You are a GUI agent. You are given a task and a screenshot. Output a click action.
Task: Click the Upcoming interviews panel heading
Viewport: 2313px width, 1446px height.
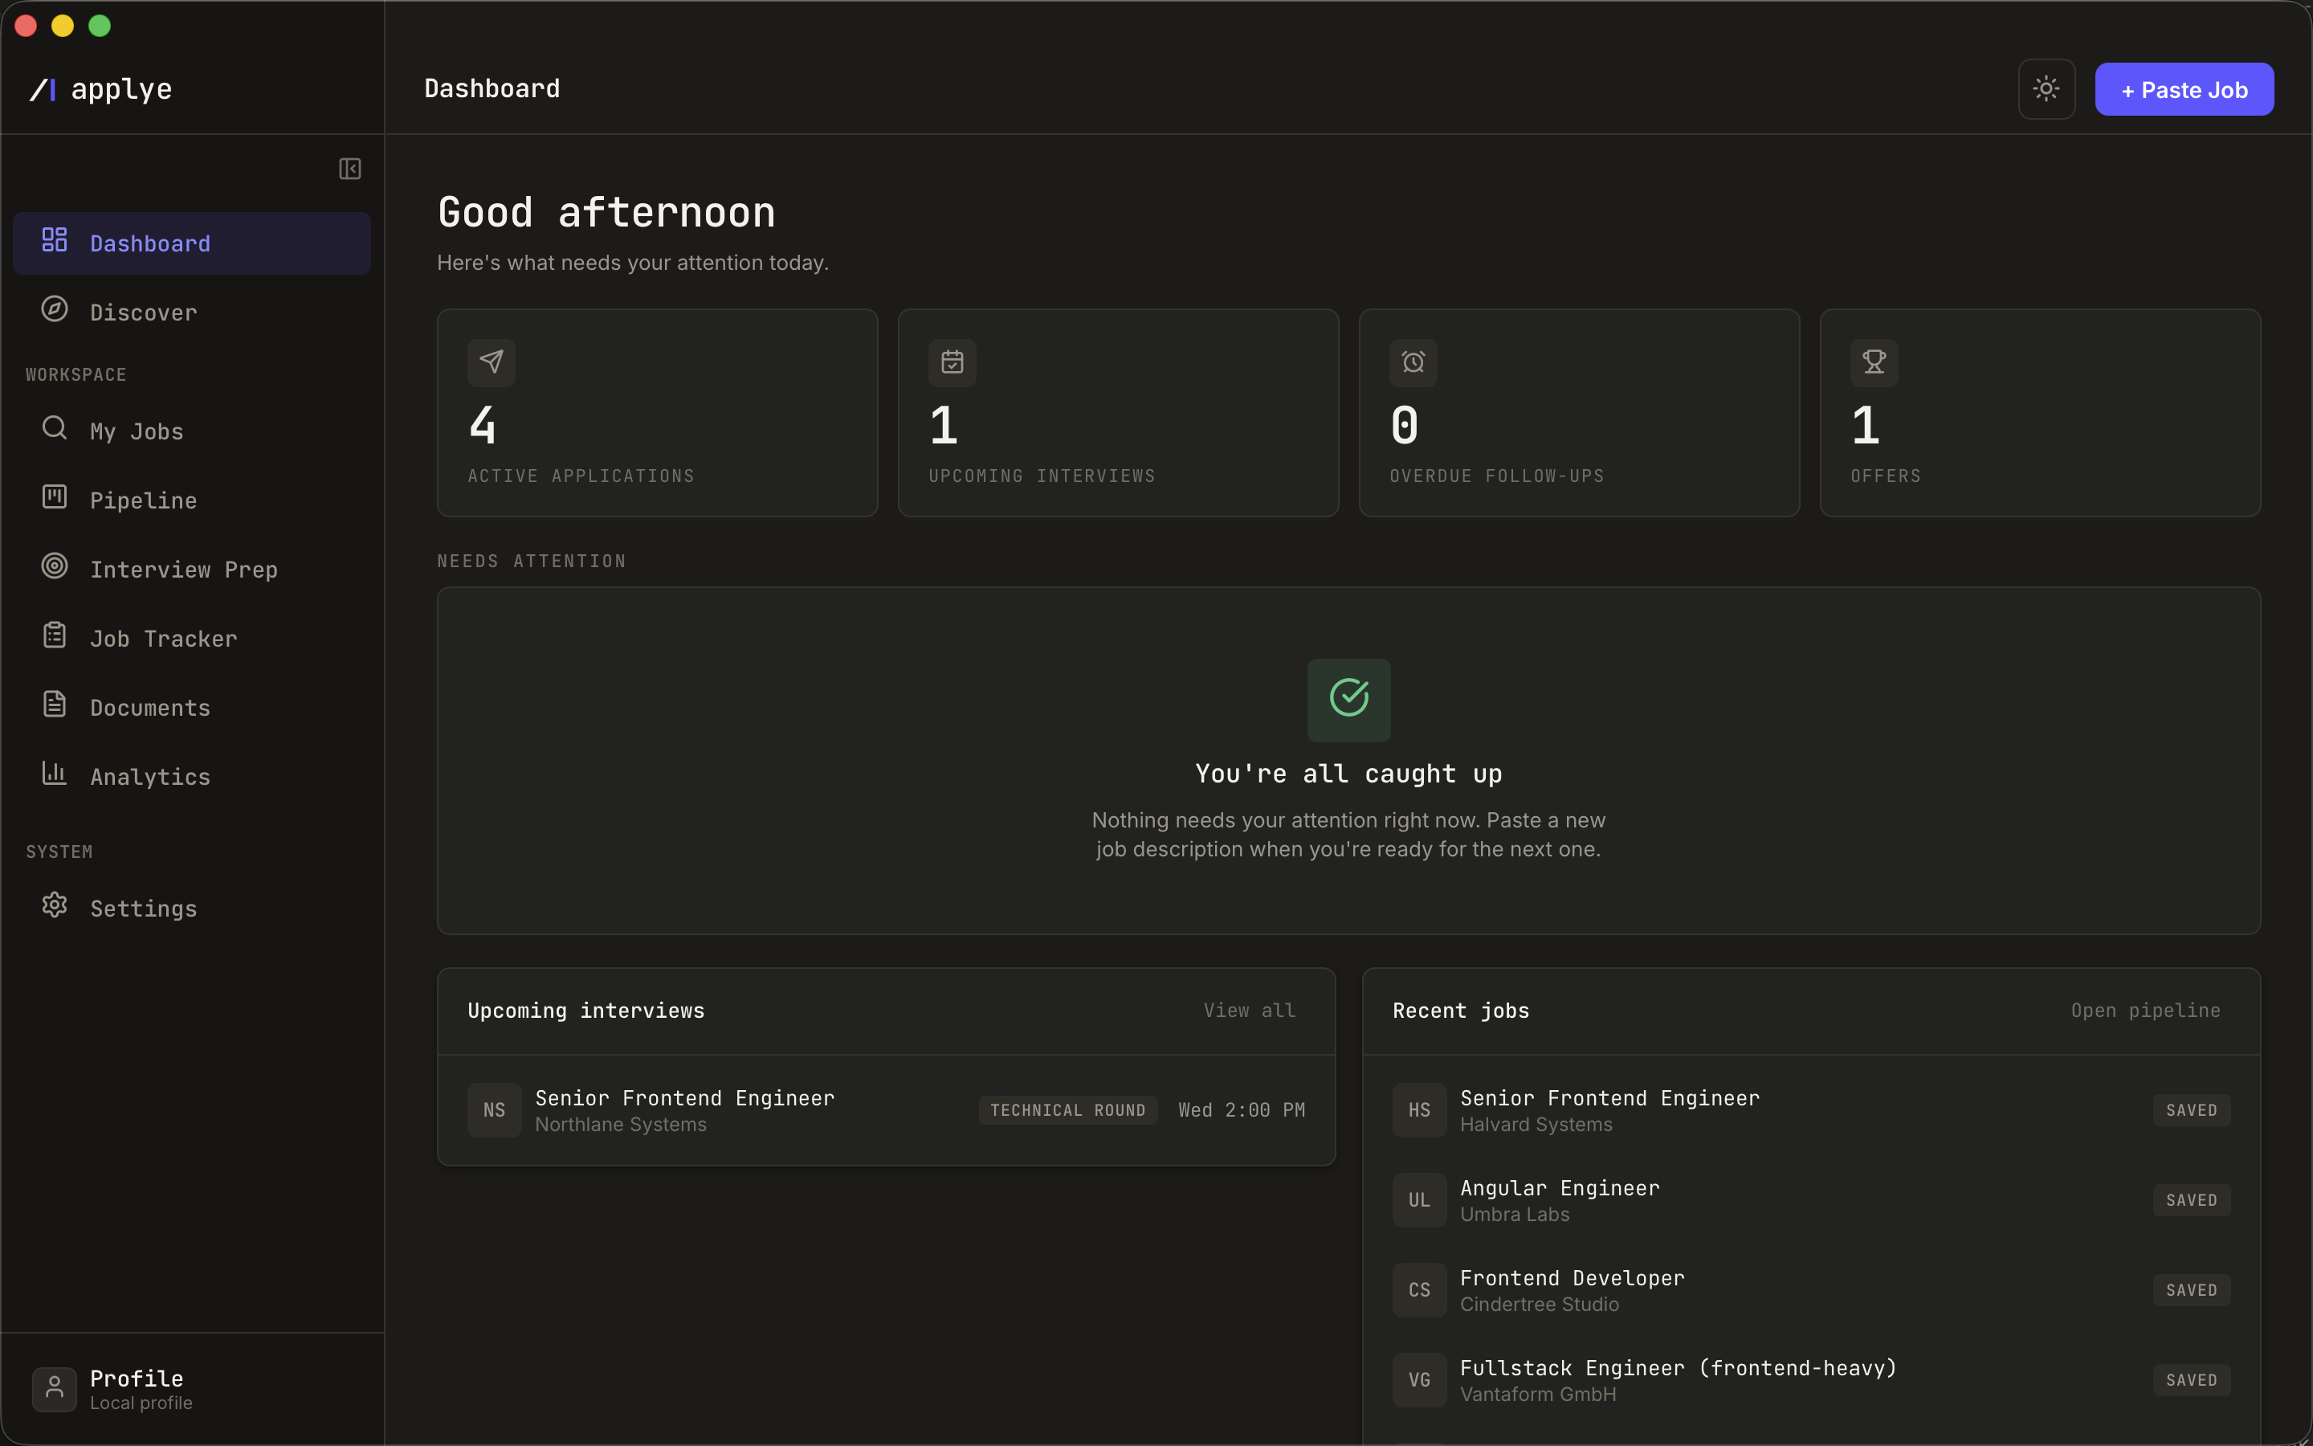(x=586, y=1010)
